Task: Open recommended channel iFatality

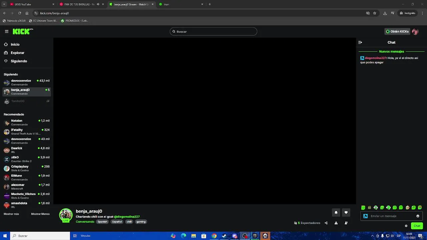Action: coord(27,132)
